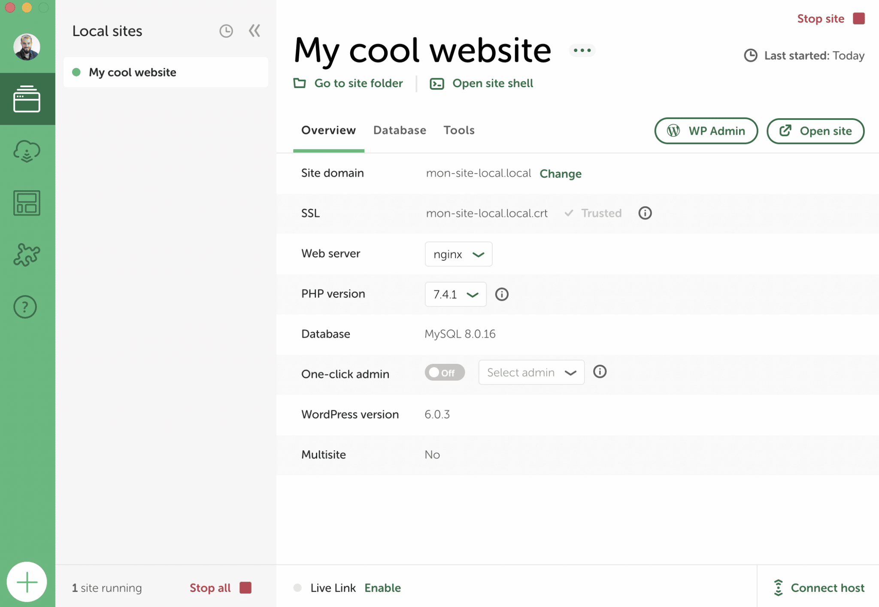Screen dimensions: 879x607
Task: Create a new site with the plus button
Action: [x=27, y=581]
